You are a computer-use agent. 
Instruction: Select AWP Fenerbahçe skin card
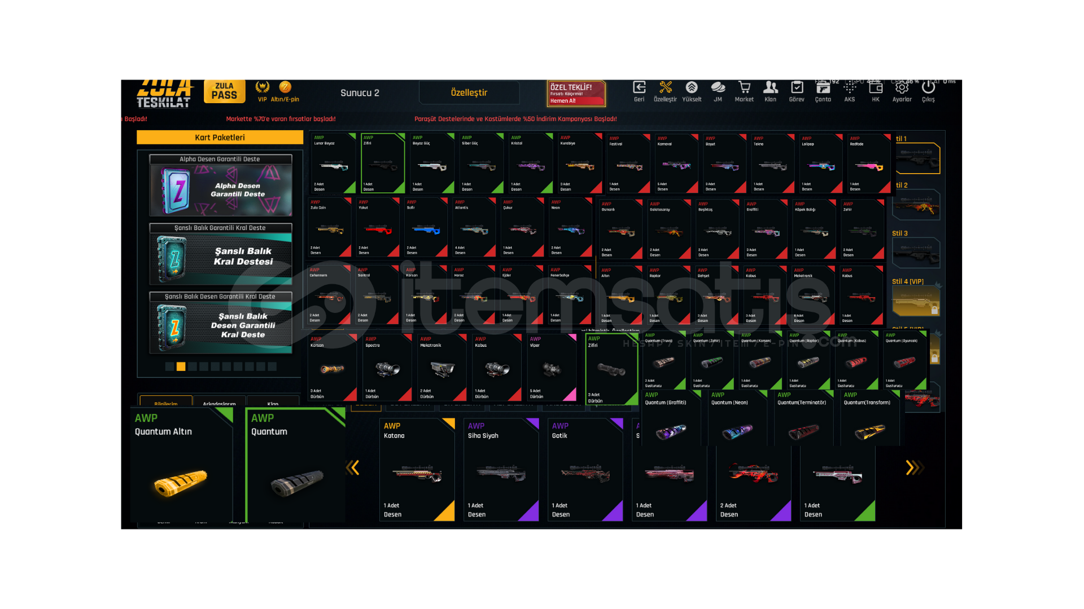(571, 294)
